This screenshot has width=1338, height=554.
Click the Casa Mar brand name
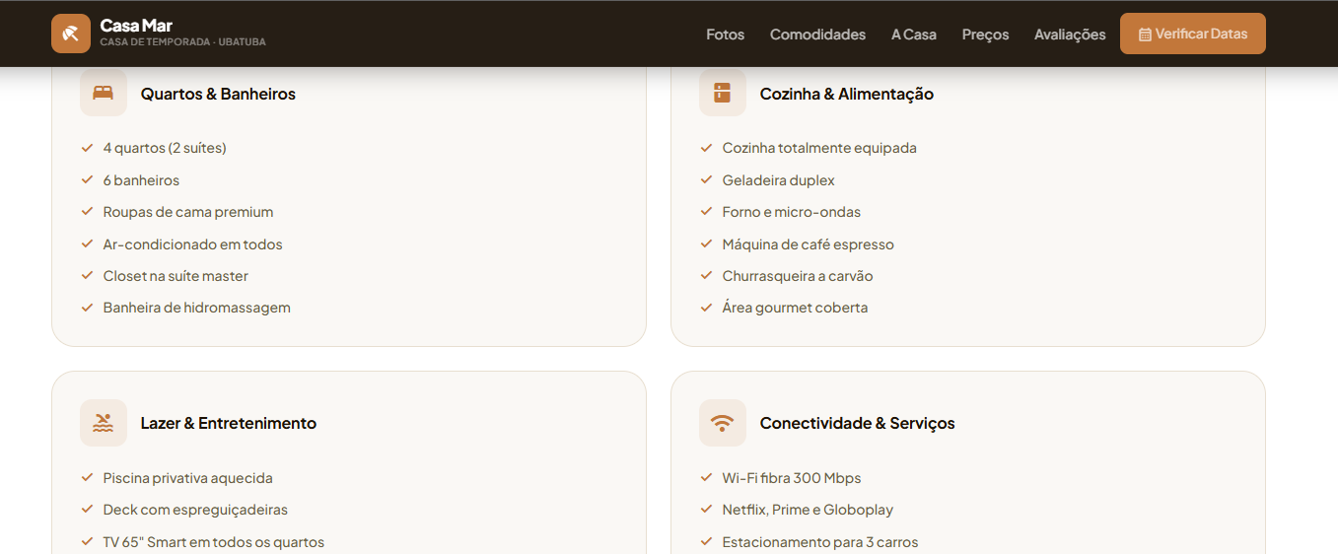click(x=136, y=26)
